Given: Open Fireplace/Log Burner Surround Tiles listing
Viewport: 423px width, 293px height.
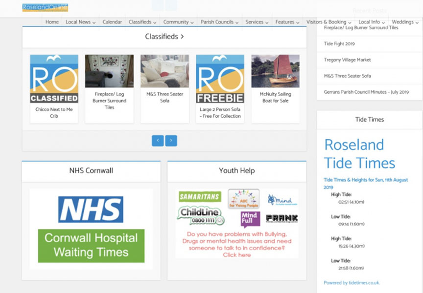Looking at the screenshot, I should 109,101.
